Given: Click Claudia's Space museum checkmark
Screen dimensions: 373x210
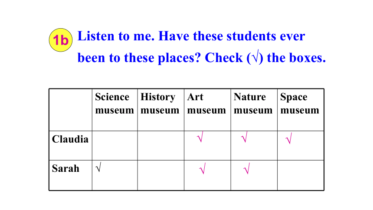Looking at the screenshot, I should (x=289, y=138).
